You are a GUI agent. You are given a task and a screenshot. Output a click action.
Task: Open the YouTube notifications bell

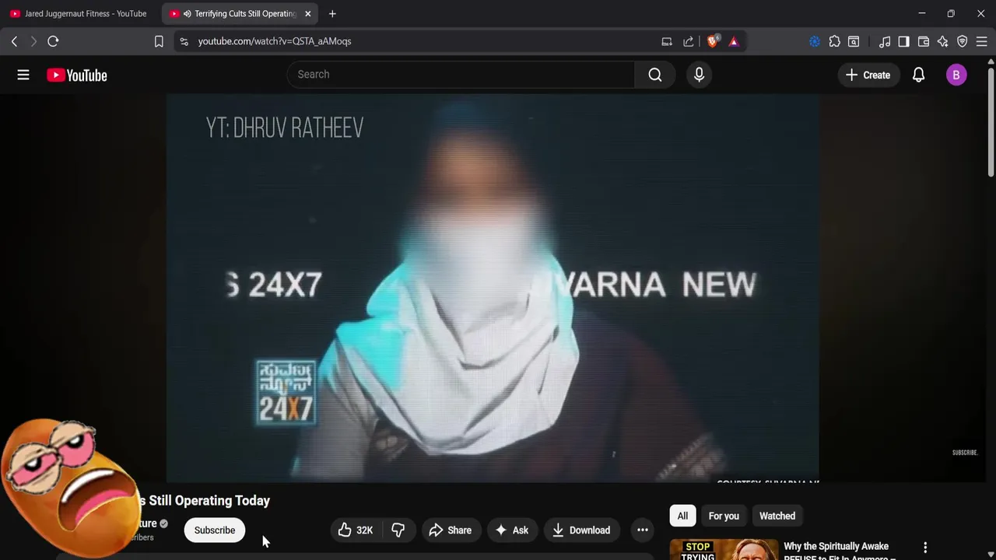coord(918,75)
